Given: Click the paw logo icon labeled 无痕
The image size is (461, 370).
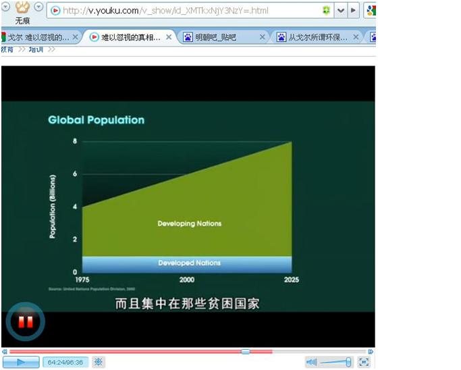Looking at the screenshot, I should pos(22,9).
